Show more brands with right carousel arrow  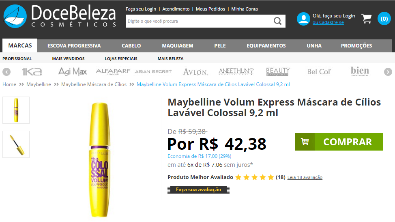388,72
